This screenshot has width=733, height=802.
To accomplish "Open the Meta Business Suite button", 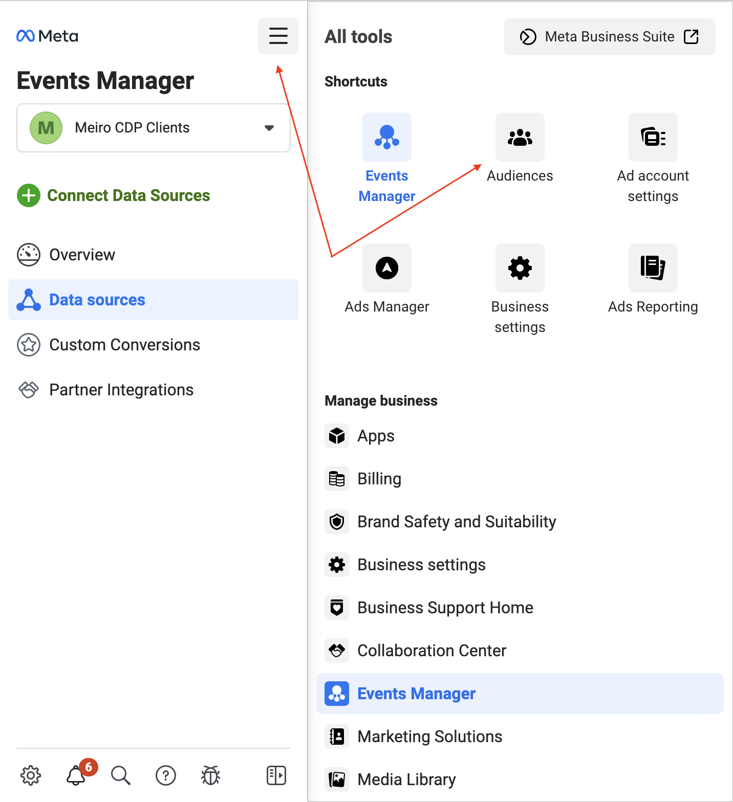I will (x=610, y=37).
